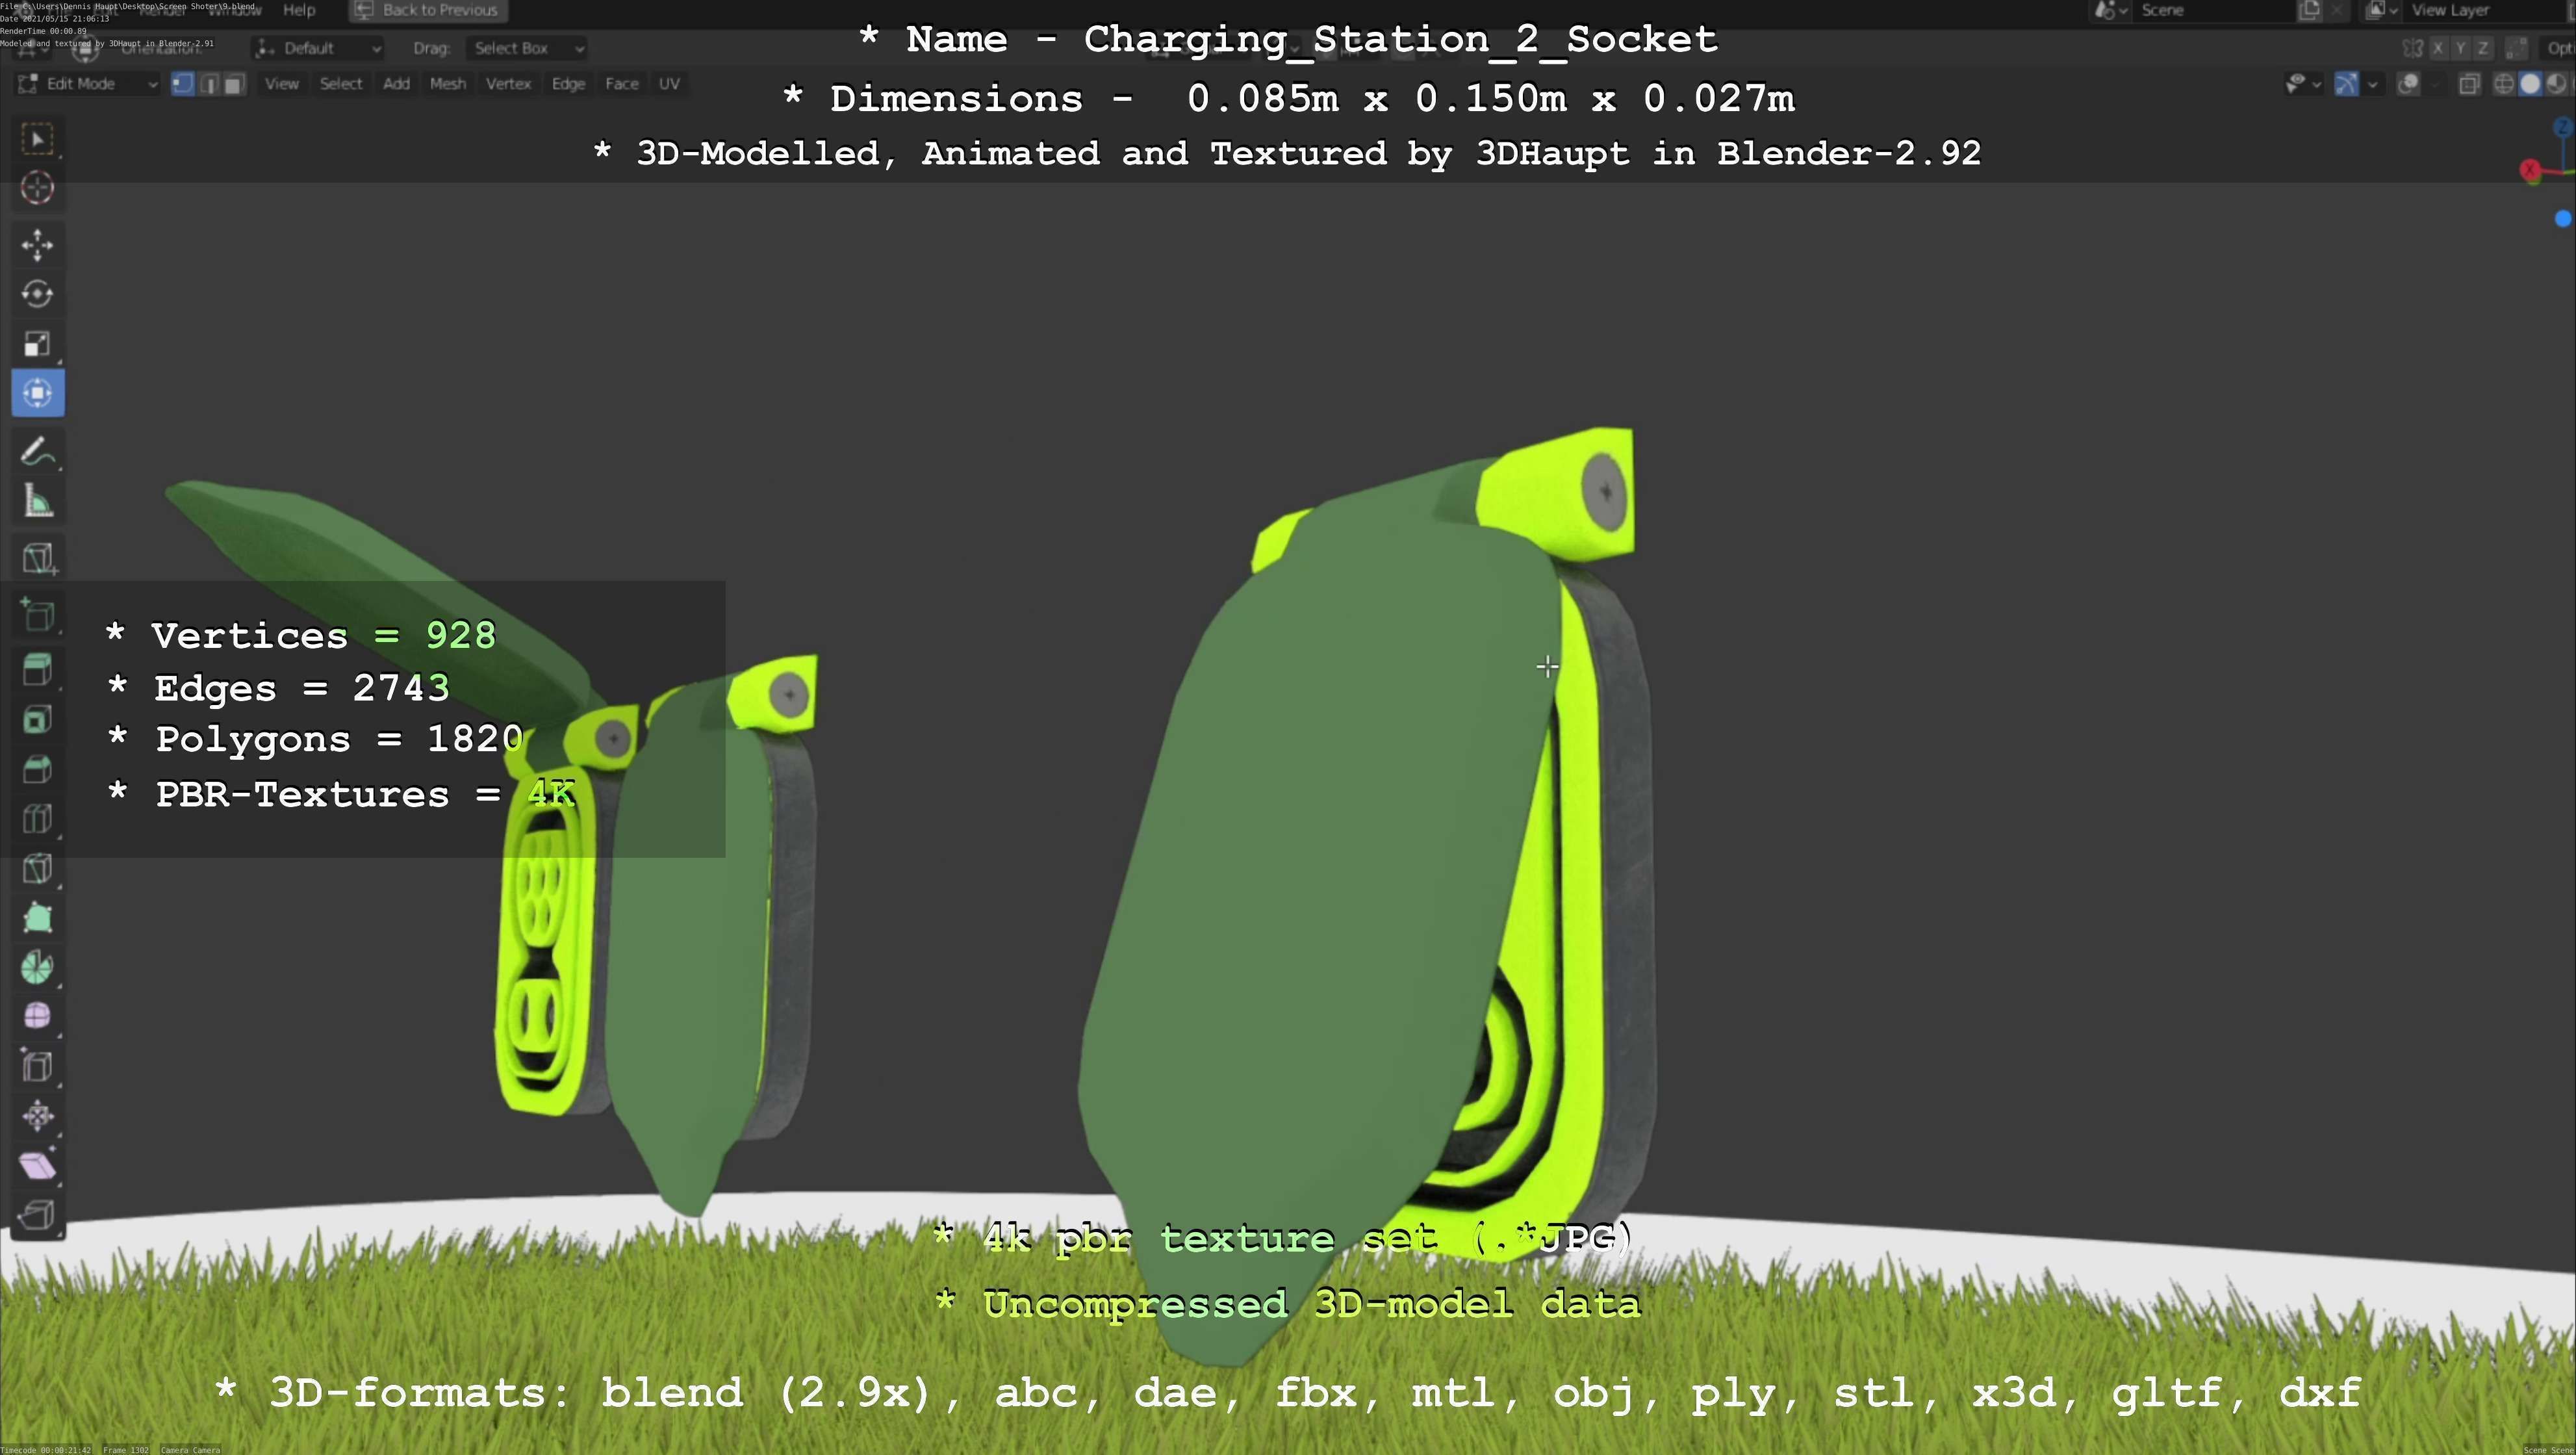Screen dimensions: 2576x1455
Task: Select the Scale tool
Action: point(38,344)
